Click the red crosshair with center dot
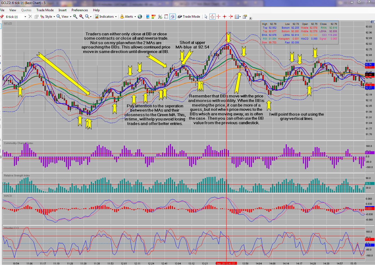 click(225, 17)
